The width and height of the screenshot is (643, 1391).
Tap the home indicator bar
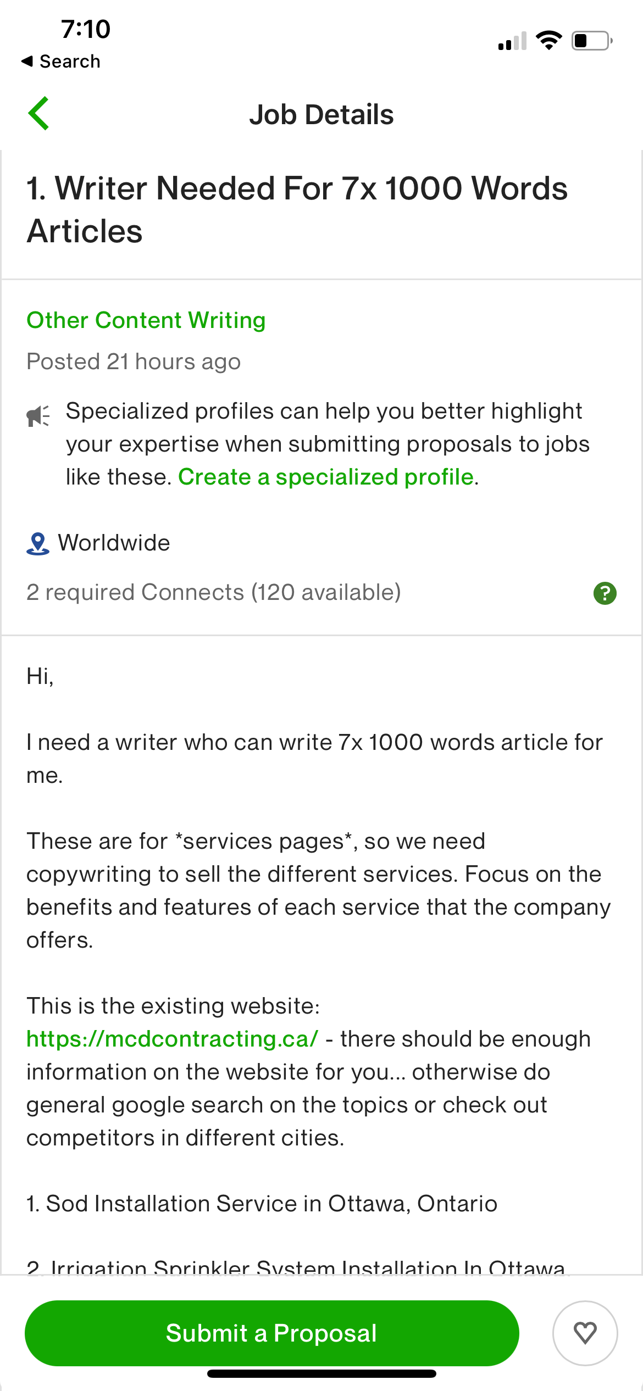click(321, 1373)
